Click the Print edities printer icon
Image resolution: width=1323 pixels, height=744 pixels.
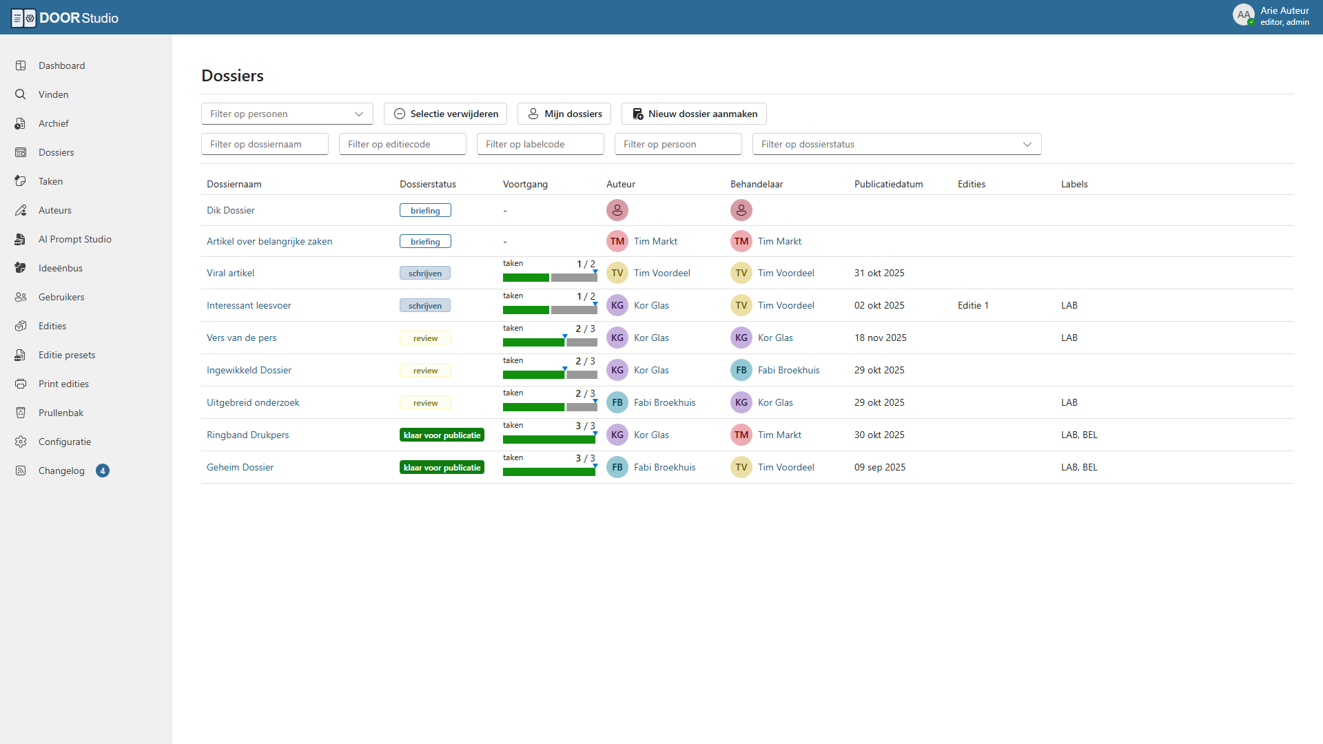[21, 384]
